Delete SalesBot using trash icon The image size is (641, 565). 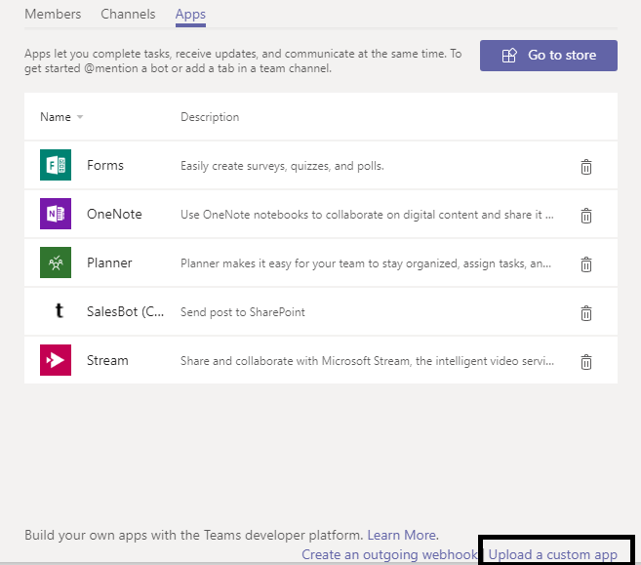coord(586,313)
